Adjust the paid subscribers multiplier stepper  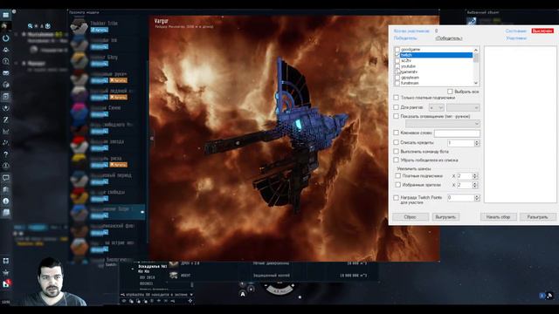point(475,176)
